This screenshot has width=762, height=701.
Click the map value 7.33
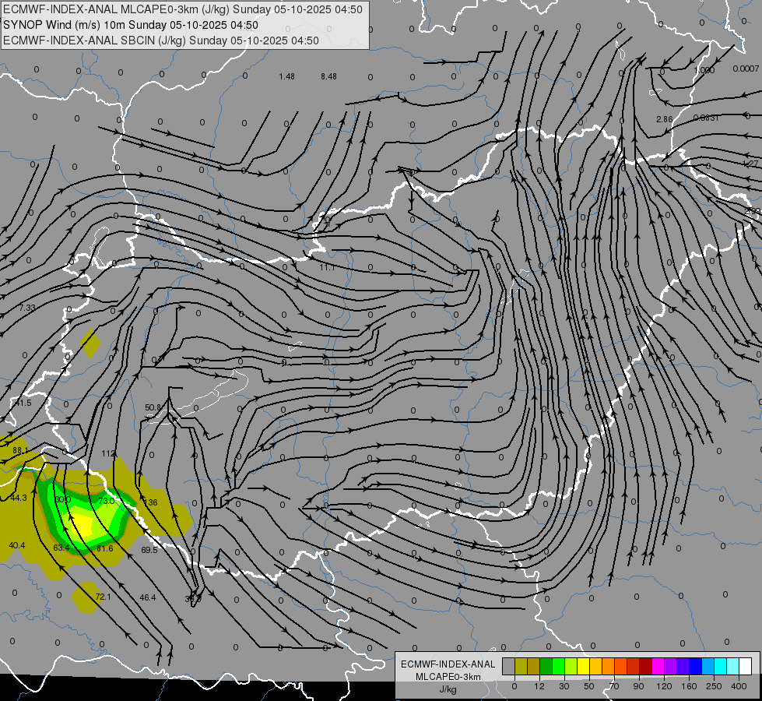point(27,308)
